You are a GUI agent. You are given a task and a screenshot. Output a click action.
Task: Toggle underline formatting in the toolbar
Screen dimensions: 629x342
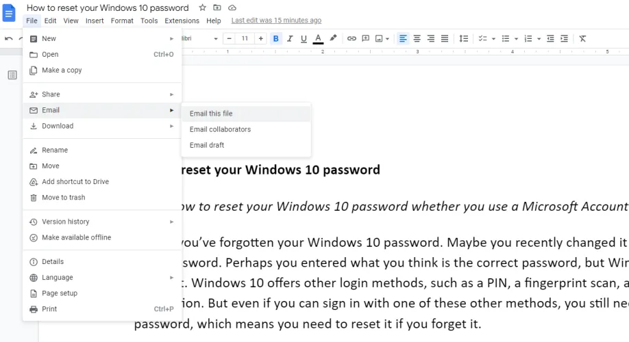(x=304, y=38)
